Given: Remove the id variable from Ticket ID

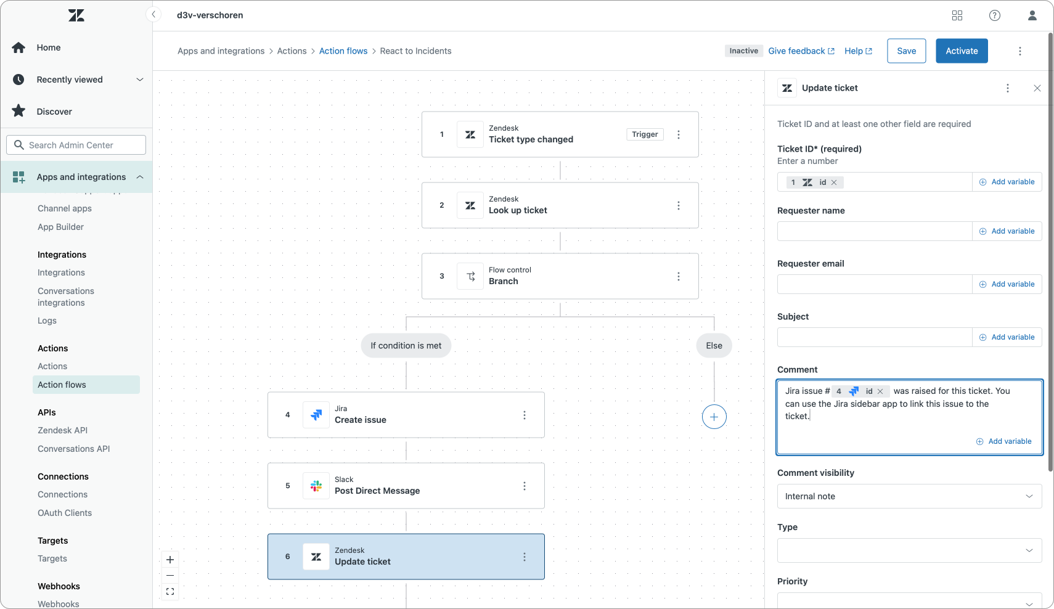Looking at the screenshot, I should click(x=834, y=182).
